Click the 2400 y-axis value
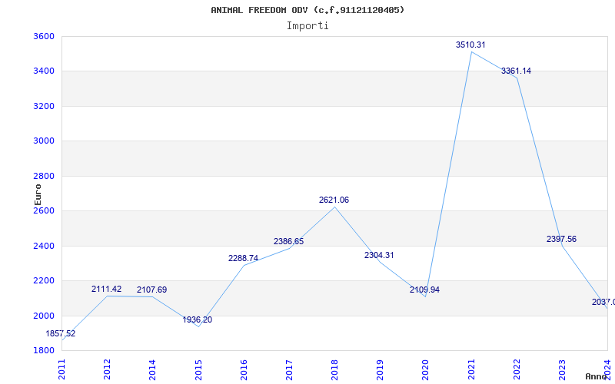The image size is (615, 384). coord(44,246)
